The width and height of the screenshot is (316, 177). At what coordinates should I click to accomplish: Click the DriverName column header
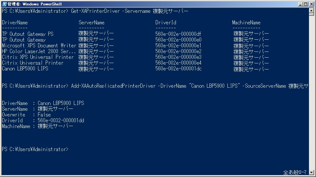pyautogui.click(x=15, y=23)
